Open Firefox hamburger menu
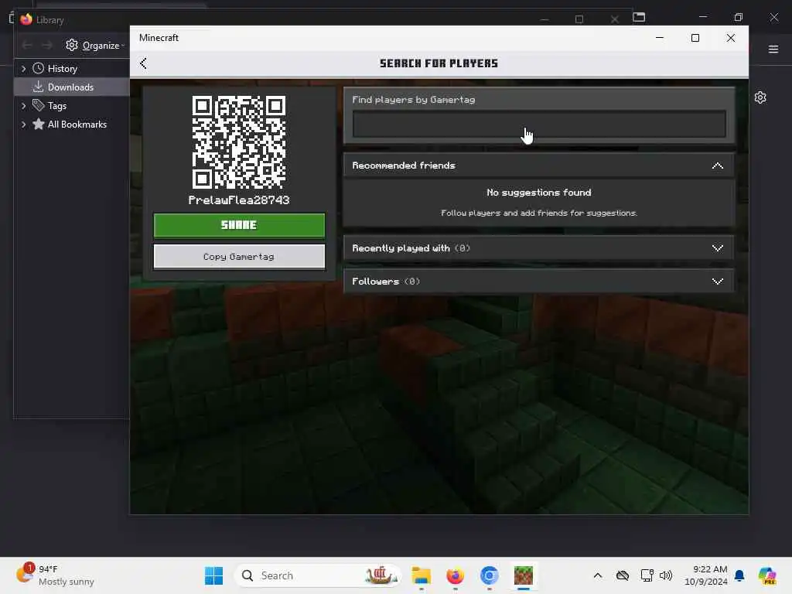 773,49
